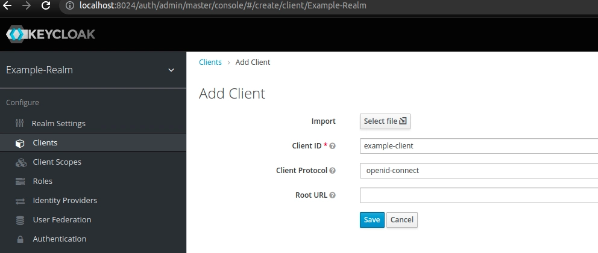Click the Realm Settings sliders icon

point(20,123)
